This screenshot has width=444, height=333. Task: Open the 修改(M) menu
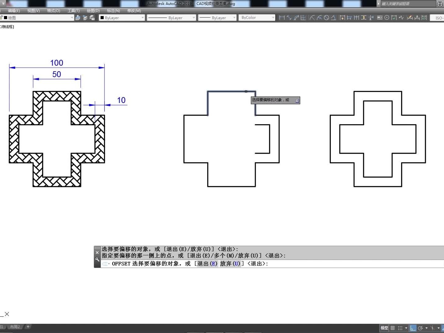click(x=134, y=10)
